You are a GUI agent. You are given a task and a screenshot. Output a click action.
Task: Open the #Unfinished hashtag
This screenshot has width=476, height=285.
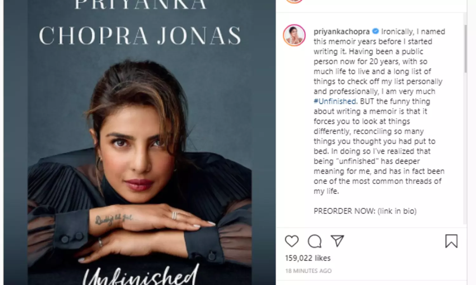coord(335,101)
